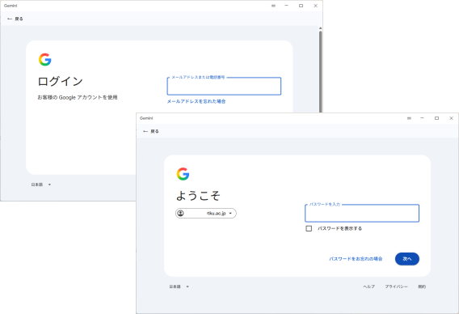The width and height of the screenshot is (459, 314).
Task: Close the ようこそ Gemini window
Action: coord(451,118)
